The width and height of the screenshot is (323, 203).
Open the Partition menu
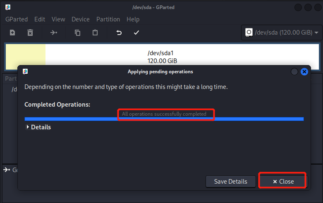pyautogui.click(x=108, y=19)
